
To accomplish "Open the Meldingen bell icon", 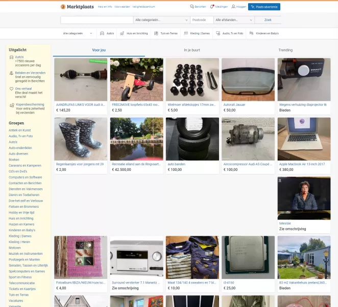I will coord(212,7).
